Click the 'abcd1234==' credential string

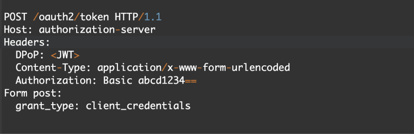[167, 81]
